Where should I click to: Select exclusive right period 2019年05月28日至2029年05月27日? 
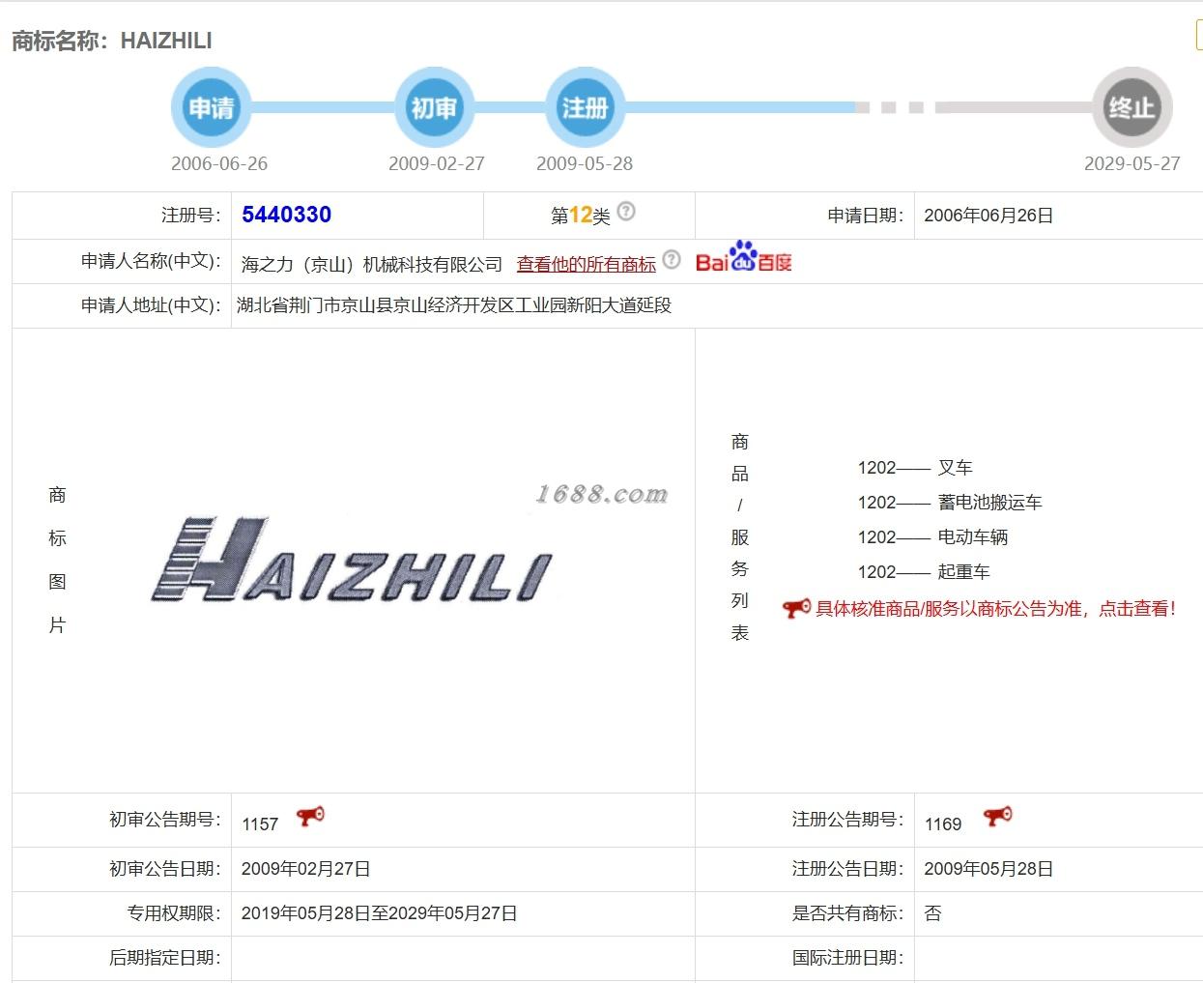tap(380, 913)
